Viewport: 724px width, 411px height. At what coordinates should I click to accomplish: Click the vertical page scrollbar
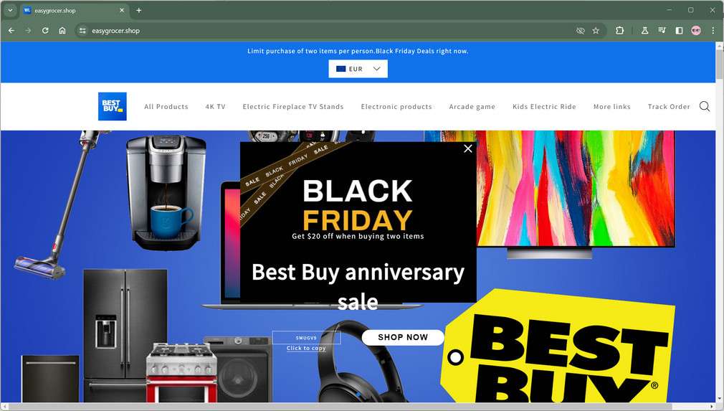coord(720,222)
